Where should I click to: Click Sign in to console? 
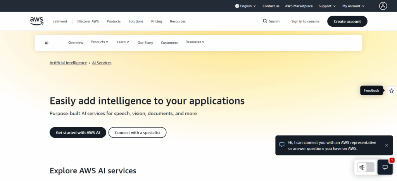point(305,21)
